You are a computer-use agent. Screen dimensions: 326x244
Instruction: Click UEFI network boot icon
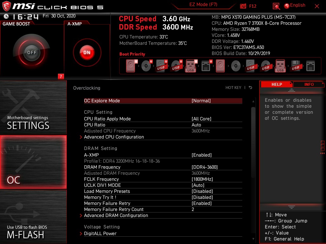[206, 66]
